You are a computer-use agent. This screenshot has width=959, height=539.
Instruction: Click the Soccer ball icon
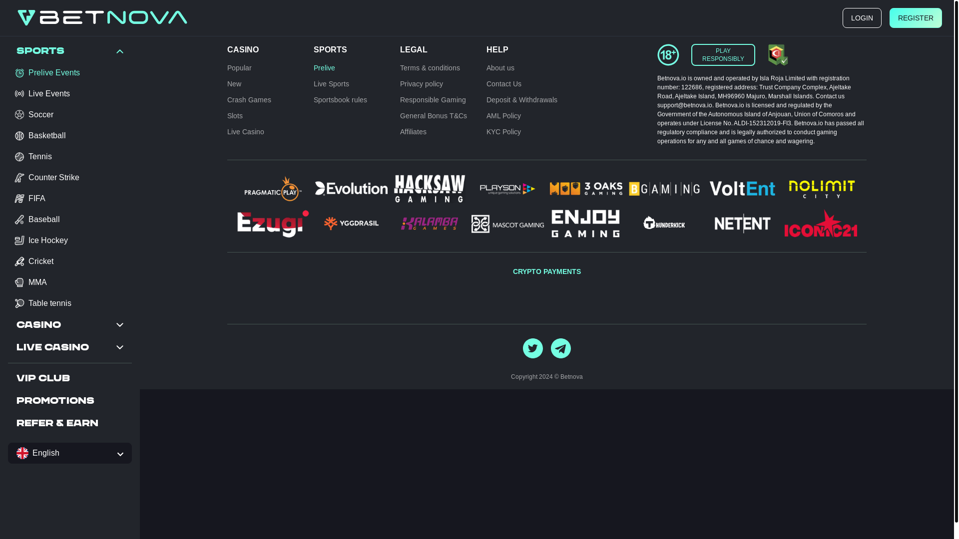pos(19,115)
